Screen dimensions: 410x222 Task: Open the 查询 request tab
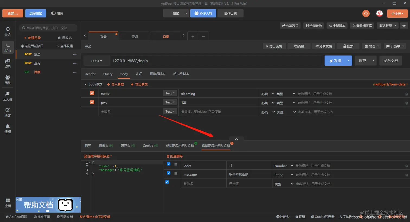pos(135,37)
